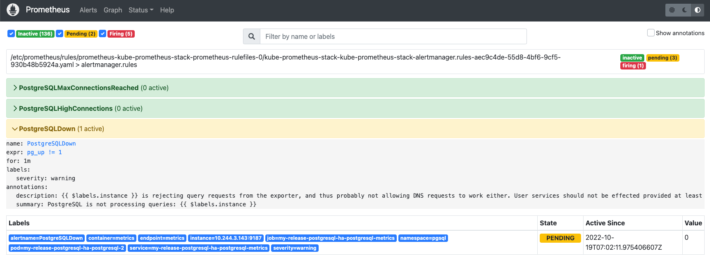
Task: Open the pg_up != 1 expression link
Action: point(45,152)
